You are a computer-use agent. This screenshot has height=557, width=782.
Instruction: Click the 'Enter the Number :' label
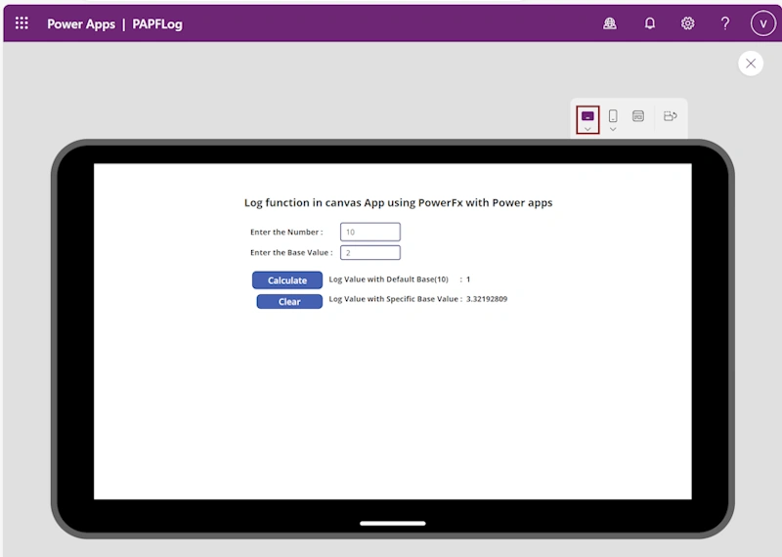coord(286,232)
